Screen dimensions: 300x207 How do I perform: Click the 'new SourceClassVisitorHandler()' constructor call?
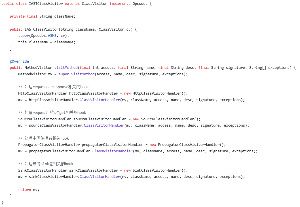[x=166, y=119]
